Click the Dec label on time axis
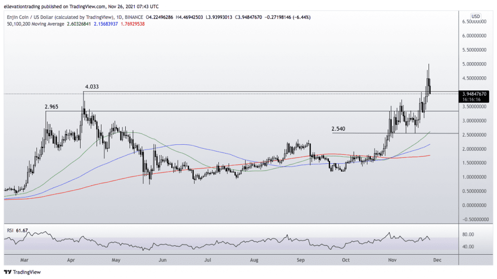 point(437,260)
